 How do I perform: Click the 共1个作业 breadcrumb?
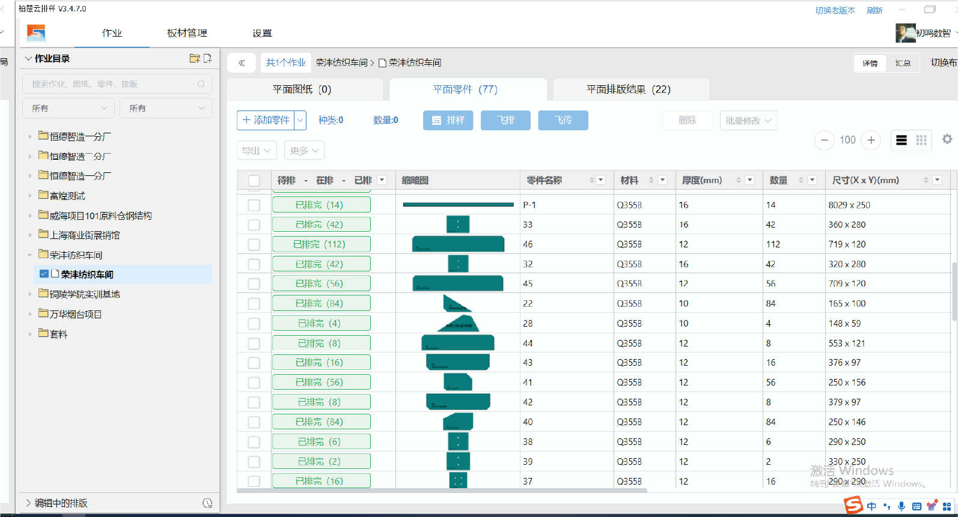pyautogui.click(x=285, y=62)
